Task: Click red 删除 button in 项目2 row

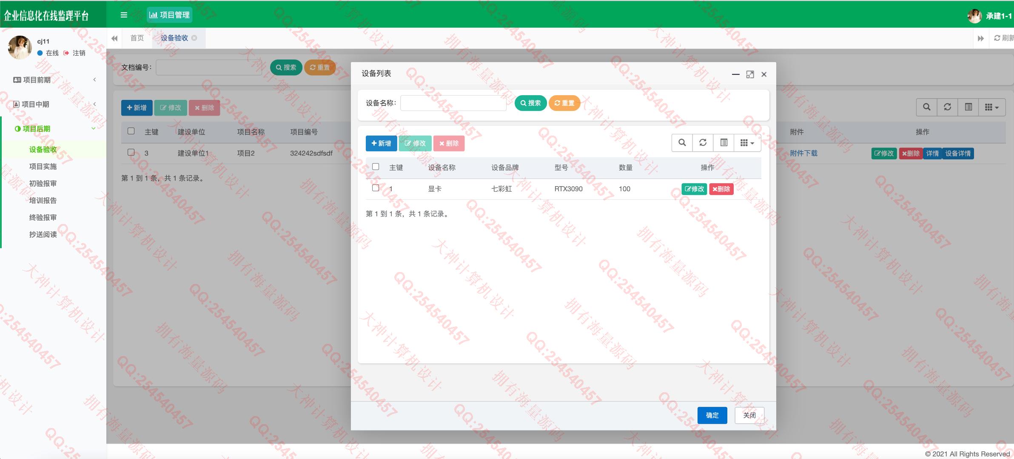Action: [x=911, y=153]
